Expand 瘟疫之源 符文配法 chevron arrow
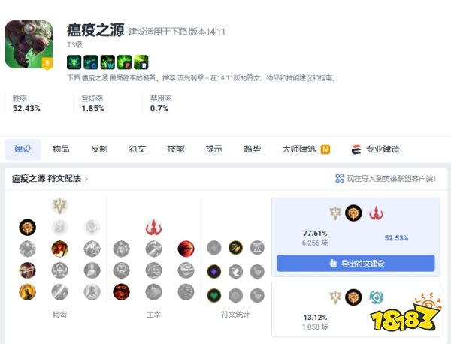451x344 pixels. pos(86,179)
